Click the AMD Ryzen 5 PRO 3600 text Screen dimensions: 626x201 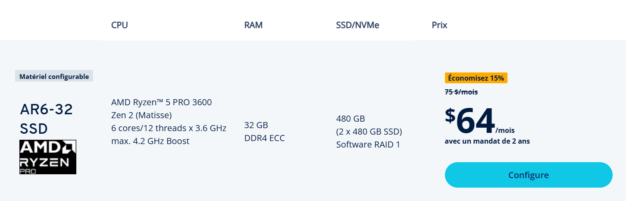click(x=161, y=102)
